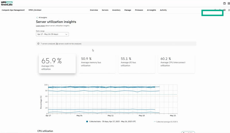
Task: Open the 76 servers not analyzed link
Action: click(x=57, y=44)
